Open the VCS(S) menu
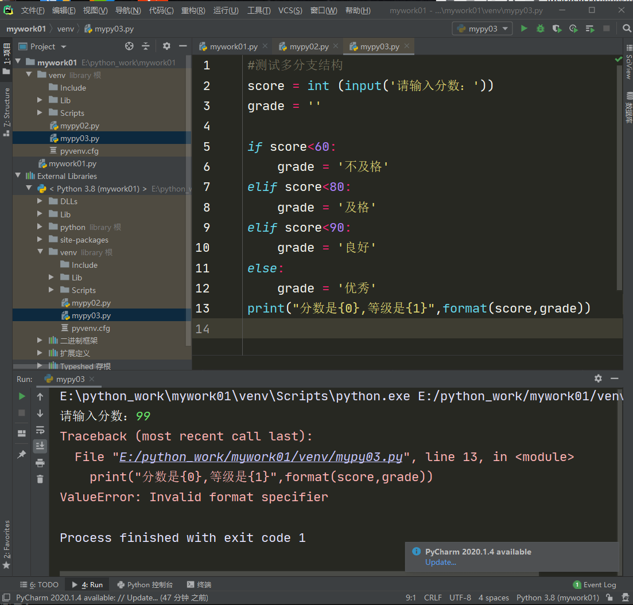This screenshot has height=605, width=633. [x=290, y=10]
